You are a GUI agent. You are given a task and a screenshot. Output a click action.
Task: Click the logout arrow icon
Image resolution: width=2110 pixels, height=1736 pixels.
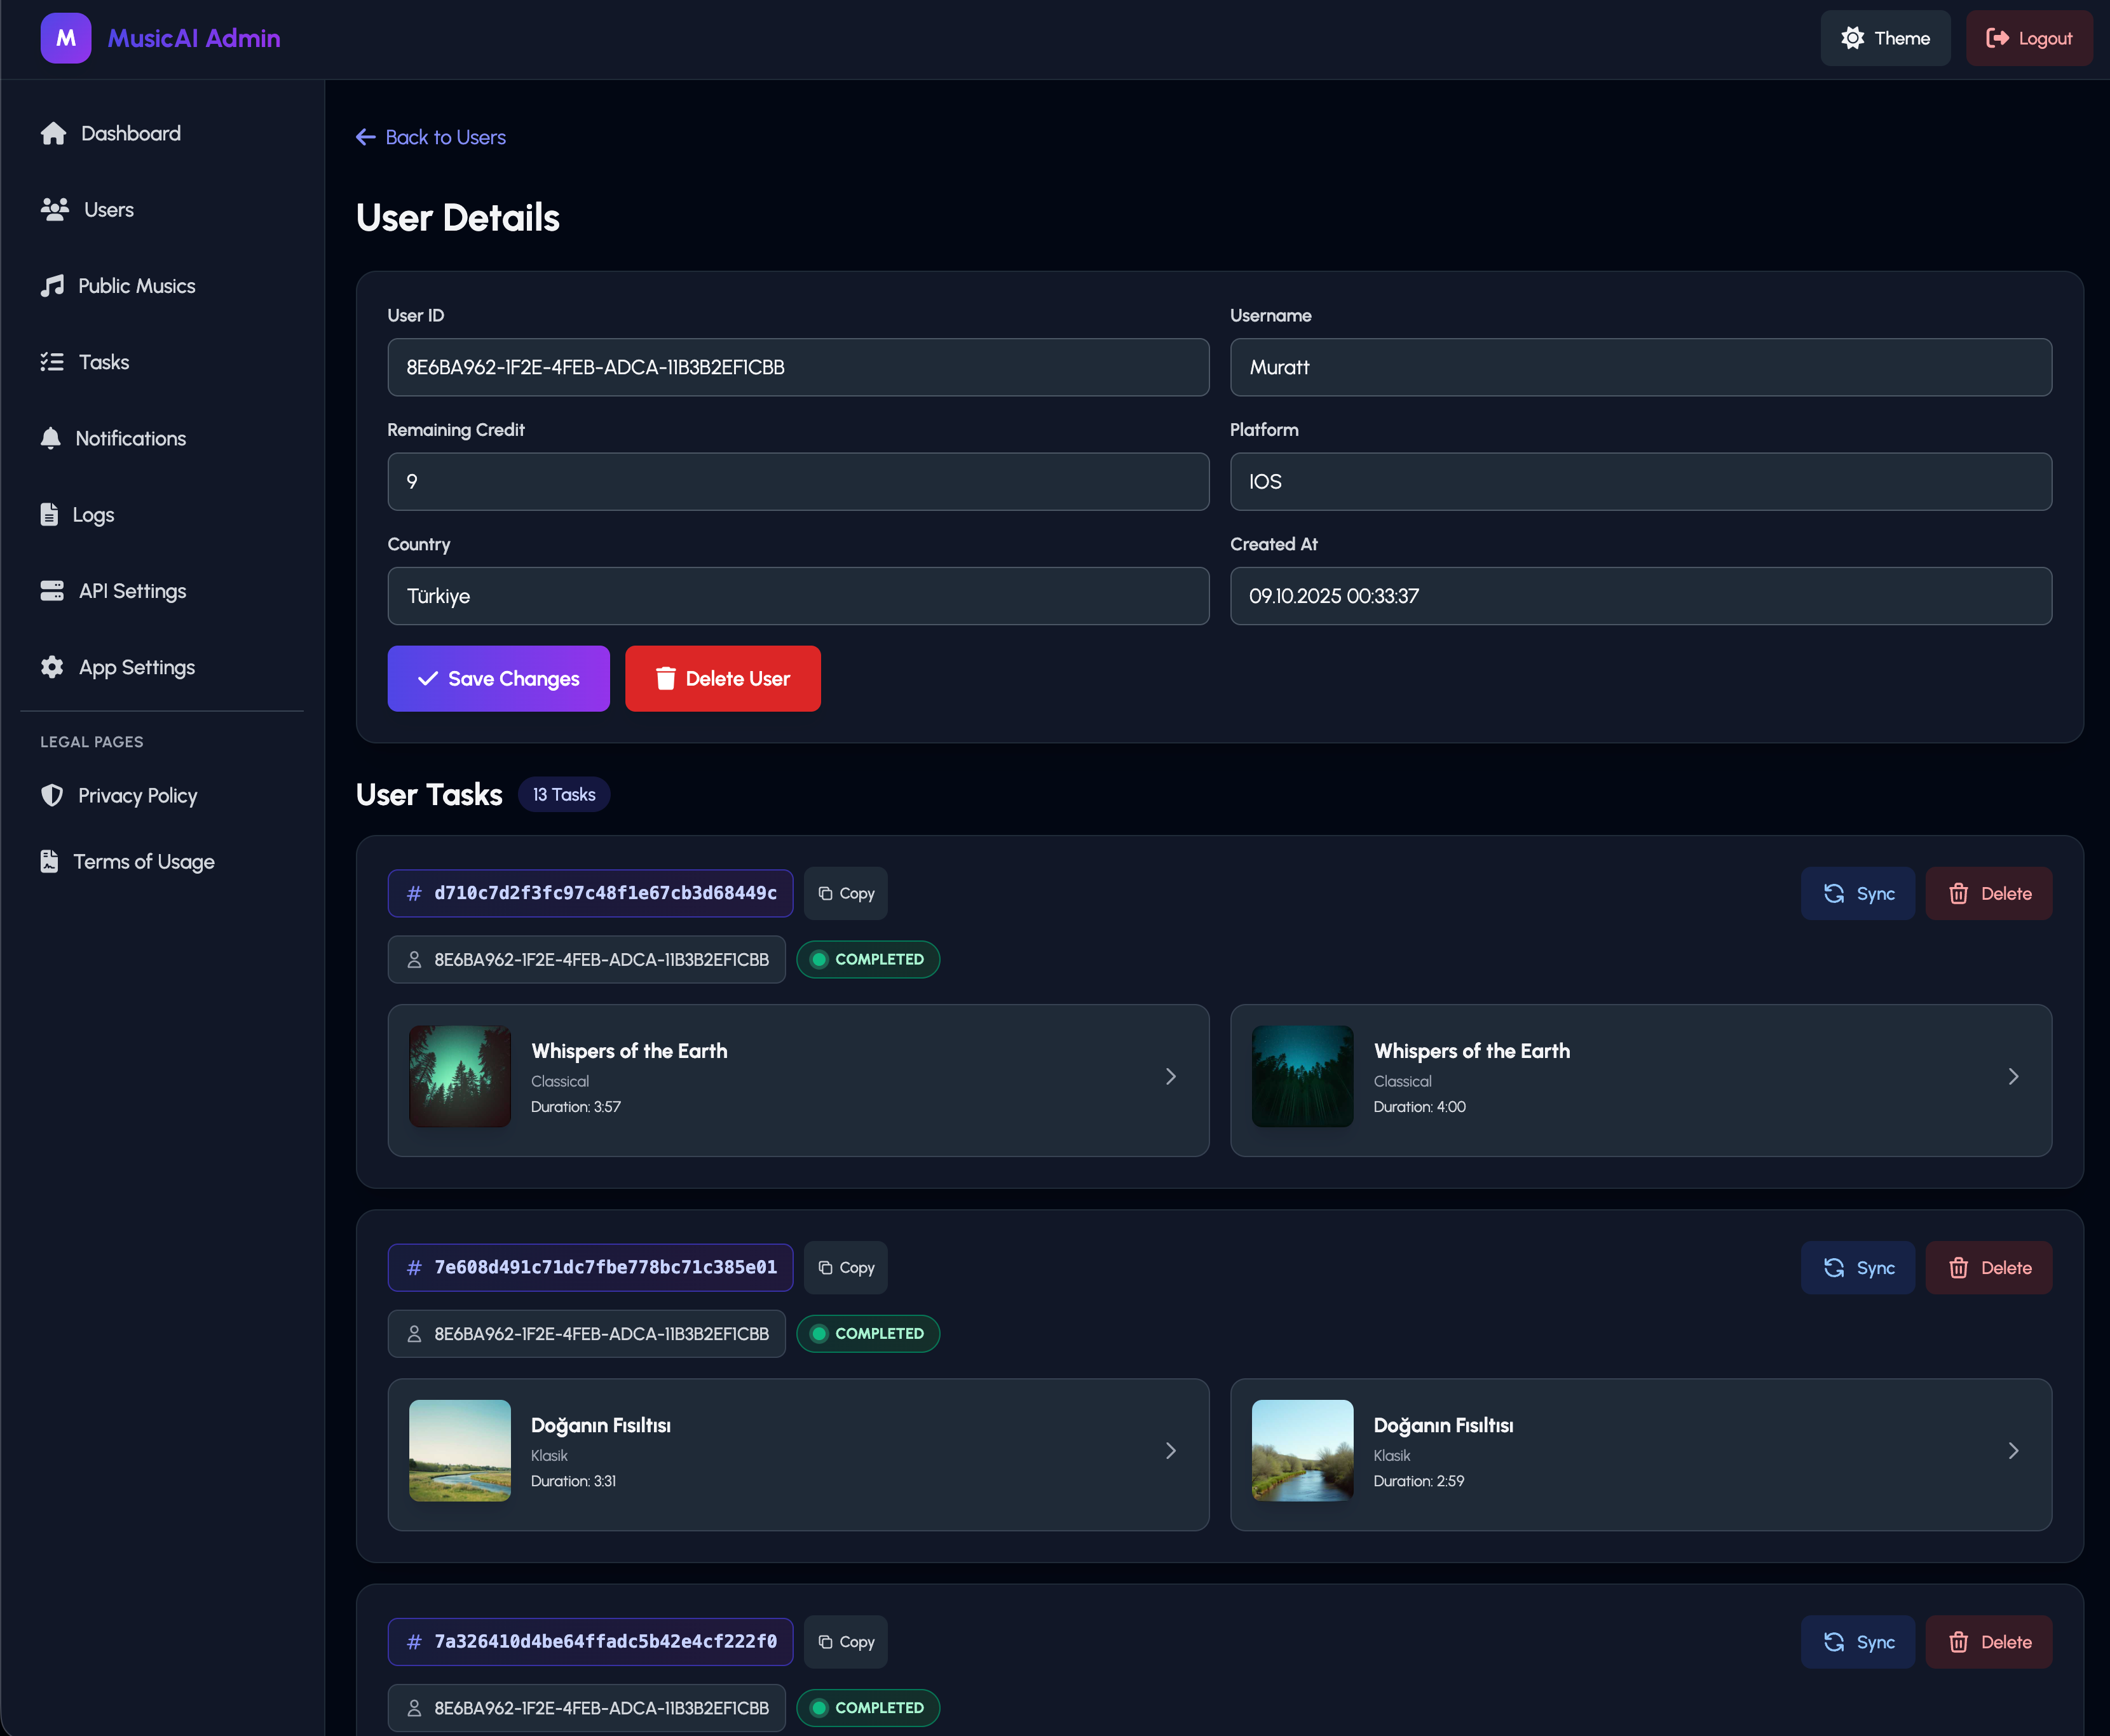1997,38
